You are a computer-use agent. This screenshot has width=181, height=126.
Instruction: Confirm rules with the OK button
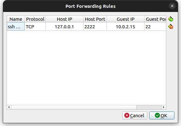pos(162,115)
